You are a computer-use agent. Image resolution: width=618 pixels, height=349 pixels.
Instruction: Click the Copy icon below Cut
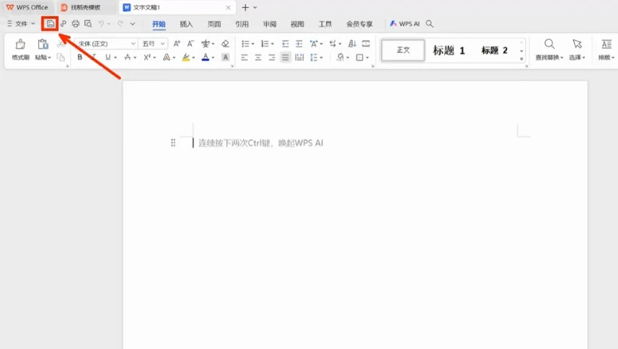click(61, 58)
